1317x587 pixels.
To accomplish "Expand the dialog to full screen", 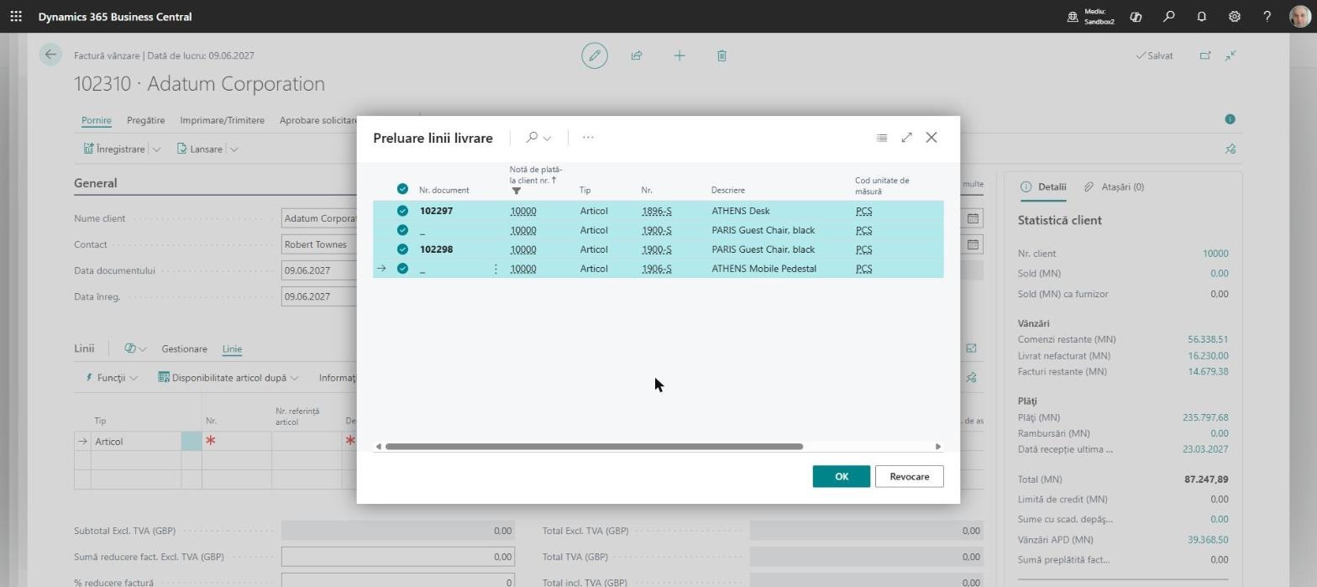I will click(907, 137).
